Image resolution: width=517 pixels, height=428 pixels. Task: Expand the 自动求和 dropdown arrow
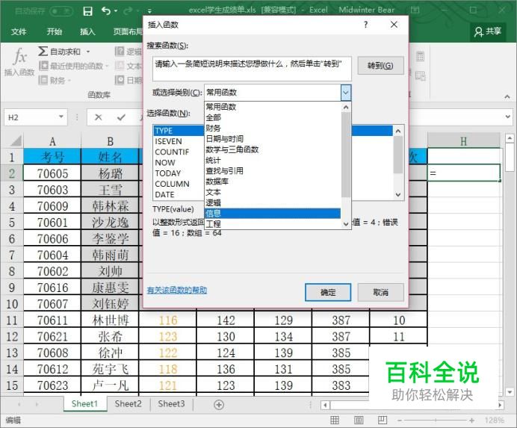coord(88,52)
